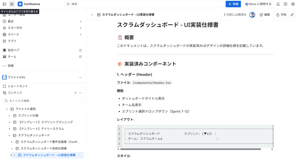This screenshot has height=160, width=296.
Task: Select スクラムダッシュボード - UI実装仕様書 tree item
Action: point(47,155)
